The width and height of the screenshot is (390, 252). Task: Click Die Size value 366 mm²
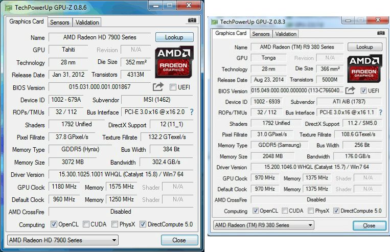[330, 68]
